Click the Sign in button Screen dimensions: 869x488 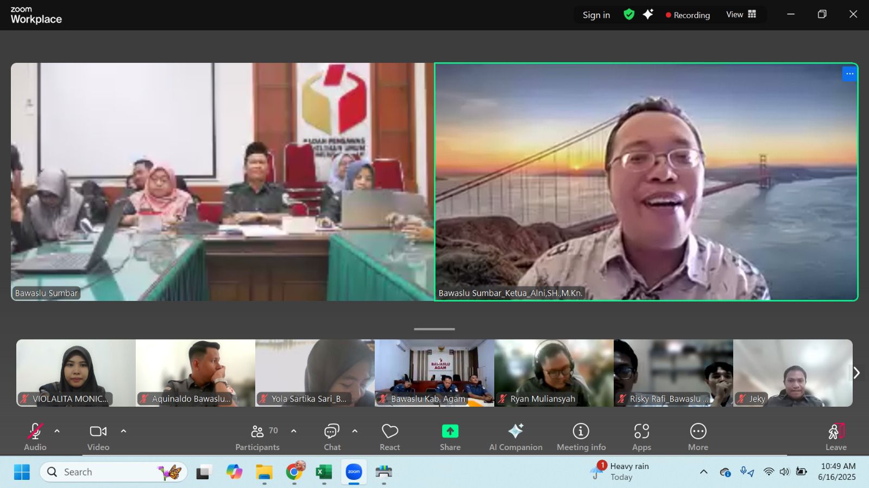[595, 15]
